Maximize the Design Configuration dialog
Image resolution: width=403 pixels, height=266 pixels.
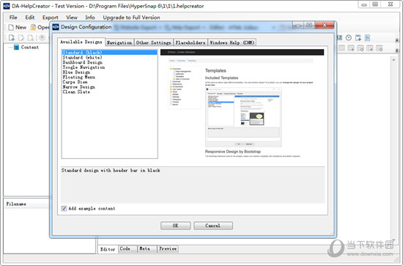pos(309,25)
